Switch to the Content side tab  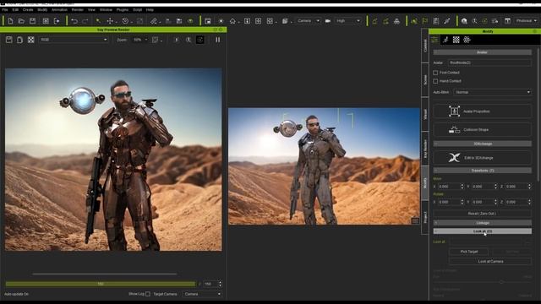[425, 46]
